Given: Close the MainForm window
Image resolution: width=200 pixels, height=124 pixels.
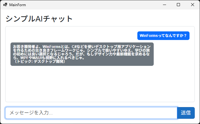Looking at the screenshot, I should (193, 5).
